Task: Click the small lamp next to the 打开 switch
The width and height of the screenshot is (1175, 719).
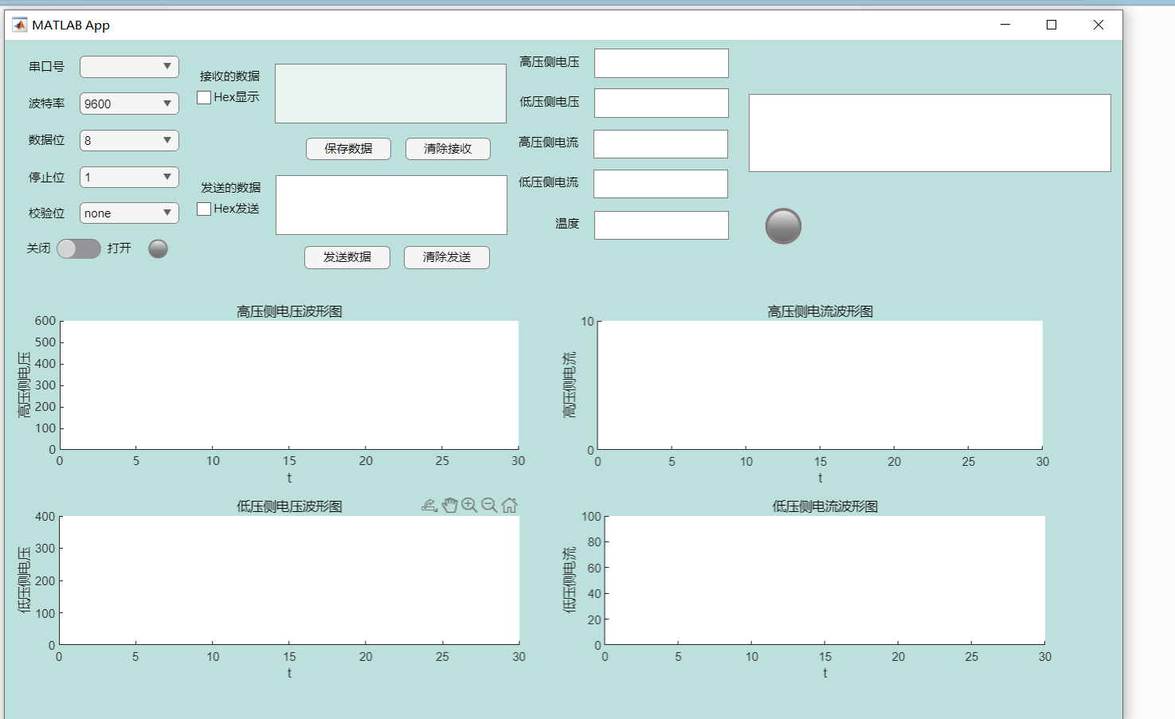Action: (x=159, y=249)
